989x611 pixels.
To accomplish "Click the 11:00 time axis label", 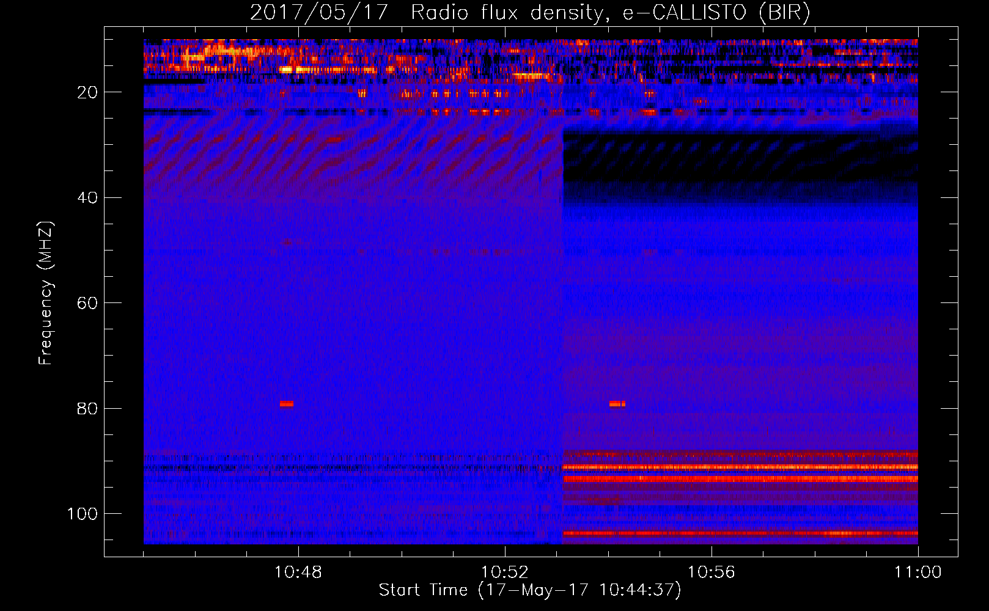I will point(918,573).
